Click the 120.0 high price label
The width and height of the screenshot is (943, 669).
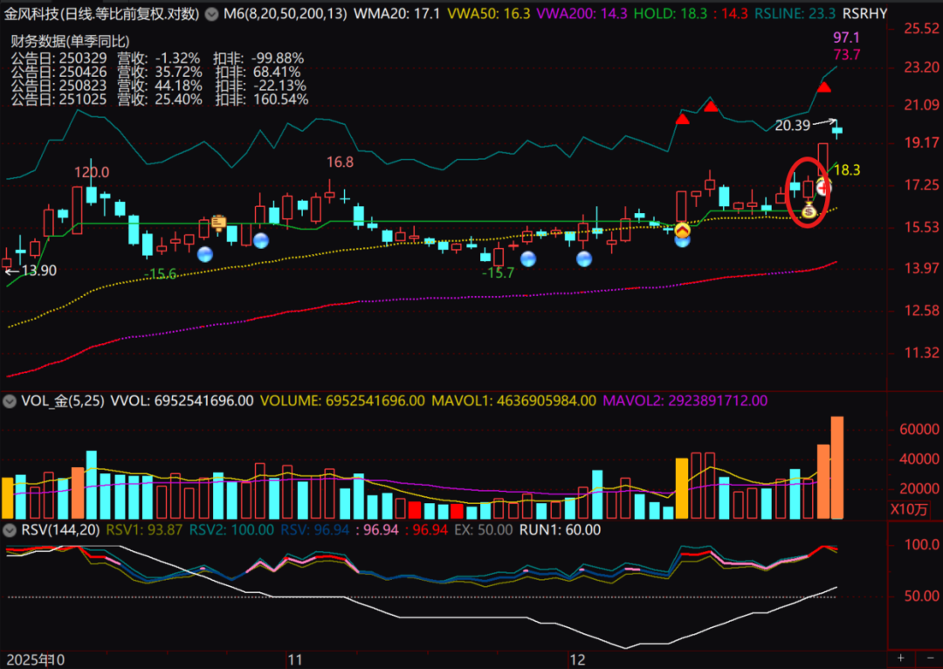coord(92,173)
